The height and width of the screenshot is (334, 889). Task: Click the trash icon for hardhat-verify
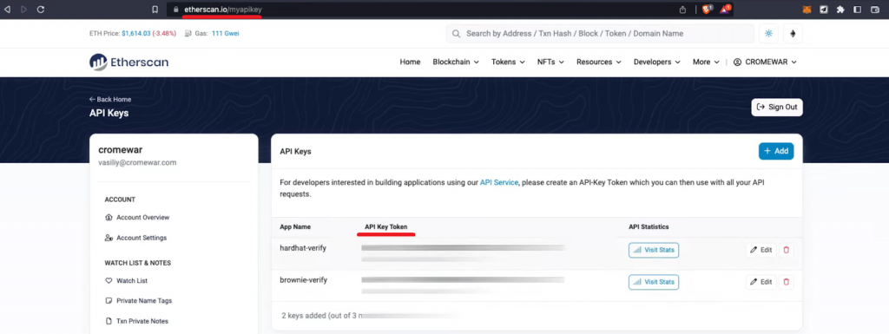tap(786, 250)
